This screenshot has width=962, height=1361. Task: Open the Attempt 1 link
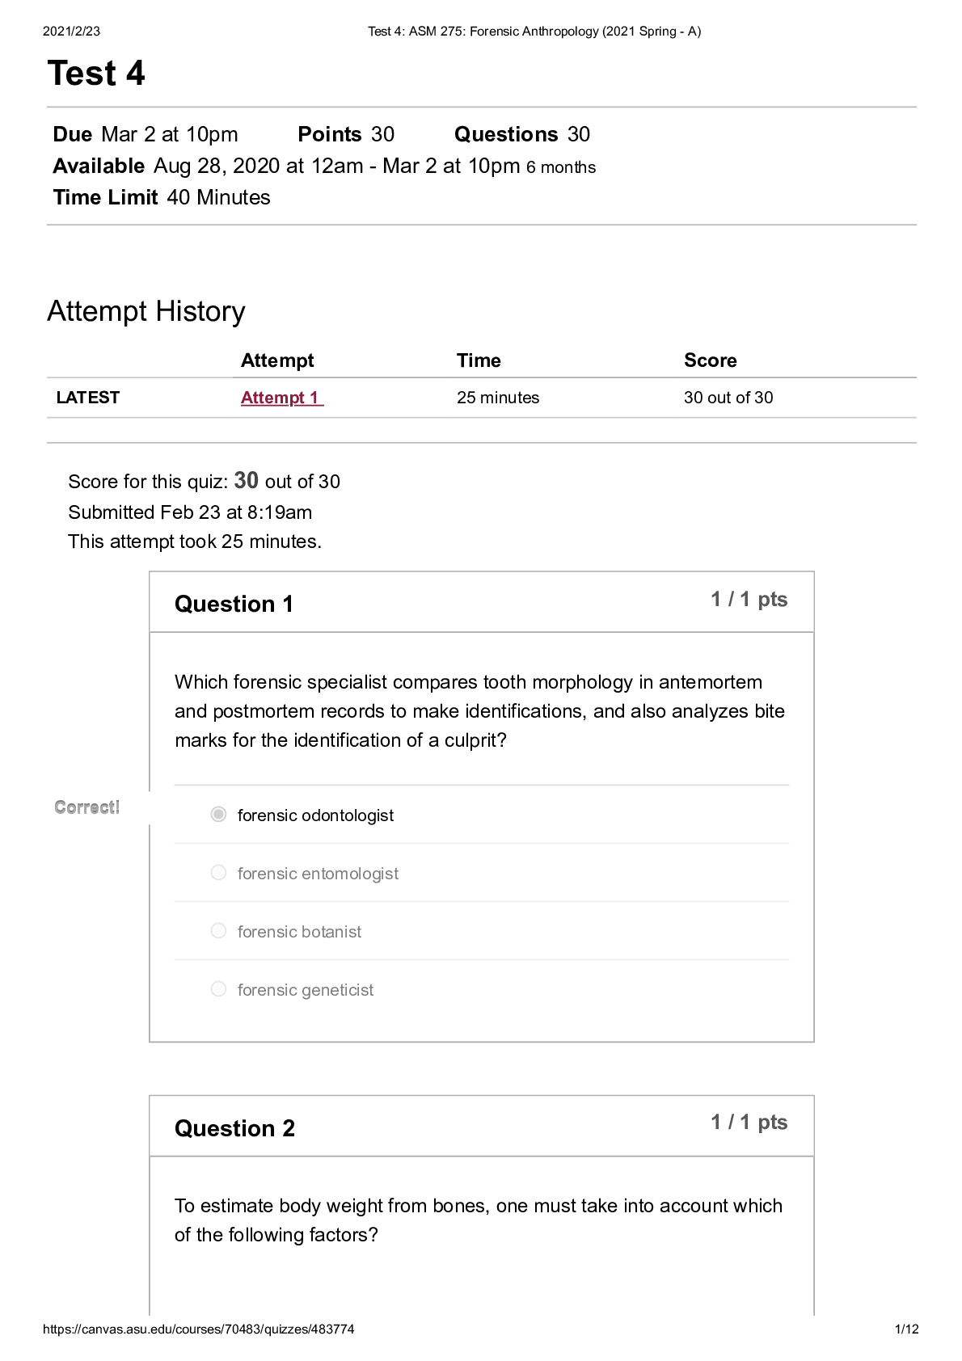pos(281,398)
